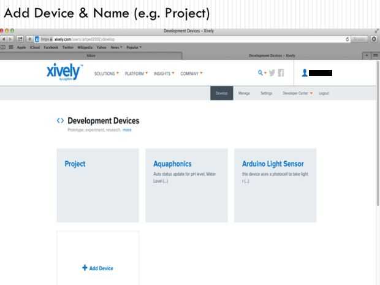Select the Develop tab
380x285 pixels.
tap(221, 93)
